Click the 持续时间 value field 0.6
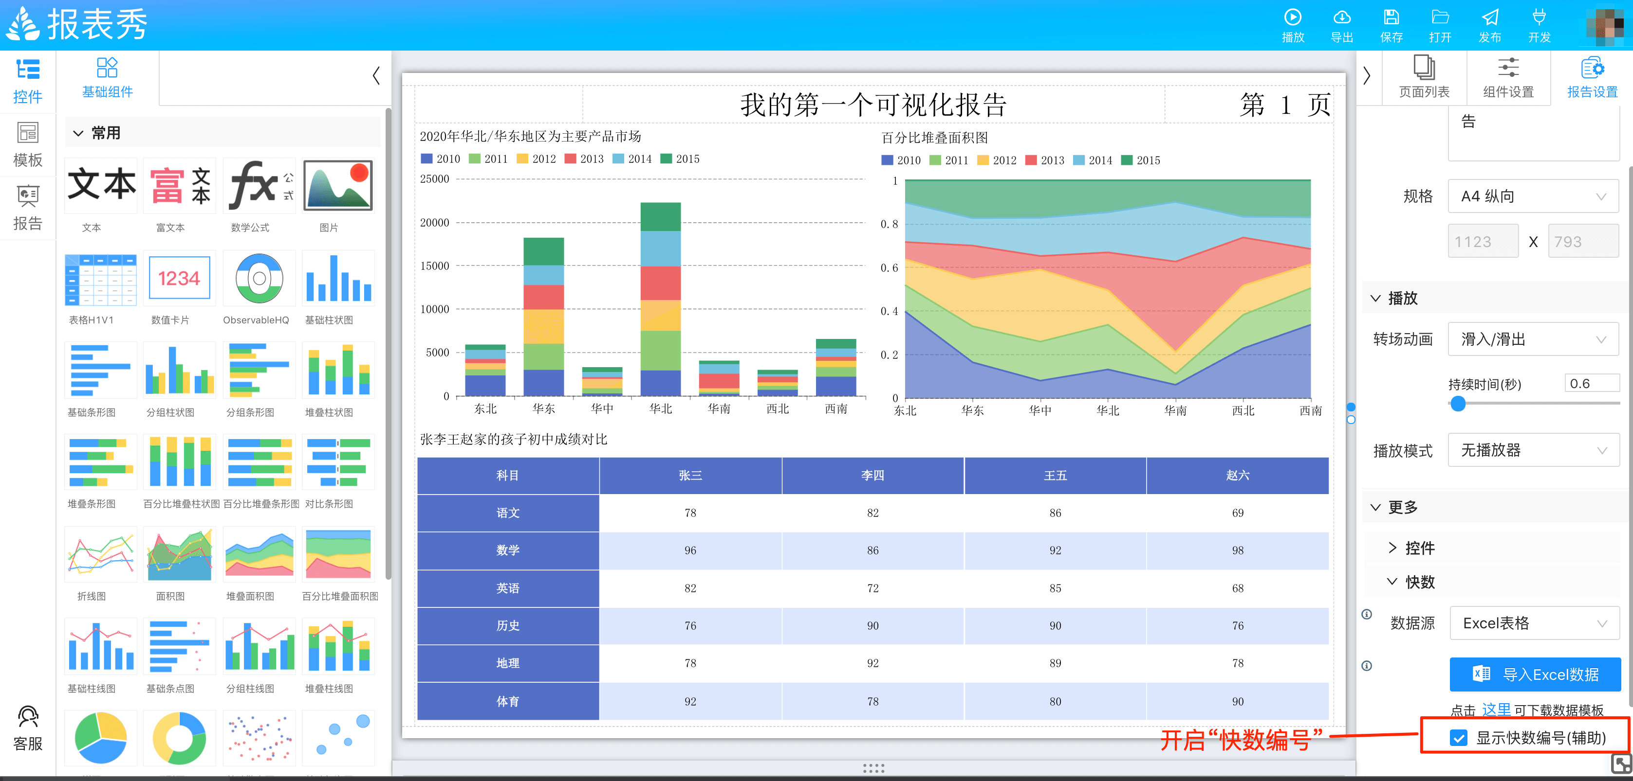This screenshot has width=1633, height=781. (x=1592, y=383)
